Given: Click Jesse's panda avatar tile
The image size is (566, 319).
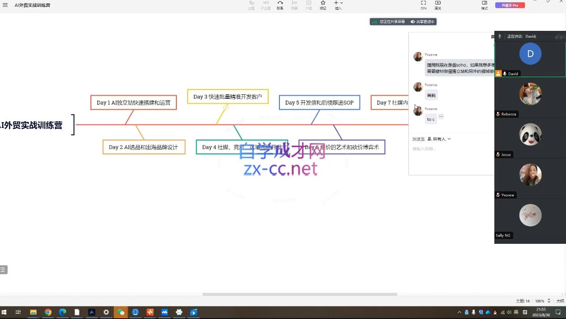Looking at the screenshot, I should 530,134.
